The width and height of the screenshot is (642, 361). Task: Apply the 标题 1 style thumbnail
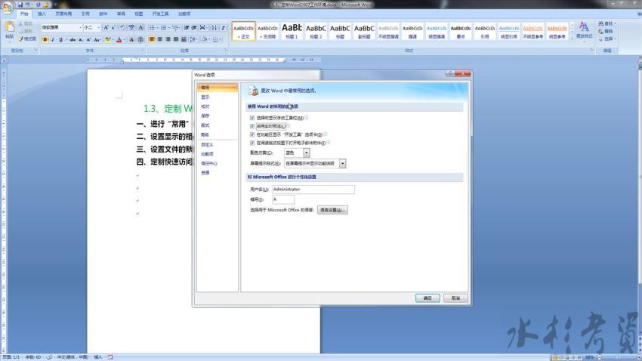(292, 31)
